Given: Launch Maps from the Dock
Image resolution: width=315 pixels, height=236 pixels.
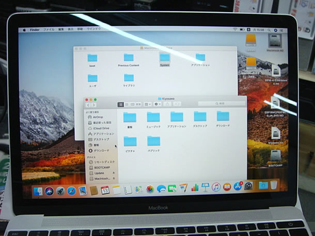Looking at the screenshot, I should pyautogui.click(x=139, y=189).
